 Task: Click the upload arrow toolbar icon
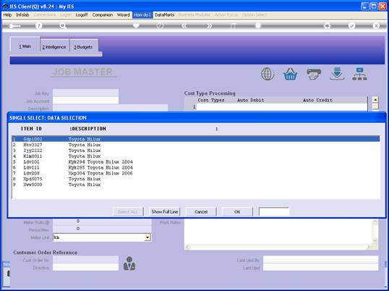328,25
